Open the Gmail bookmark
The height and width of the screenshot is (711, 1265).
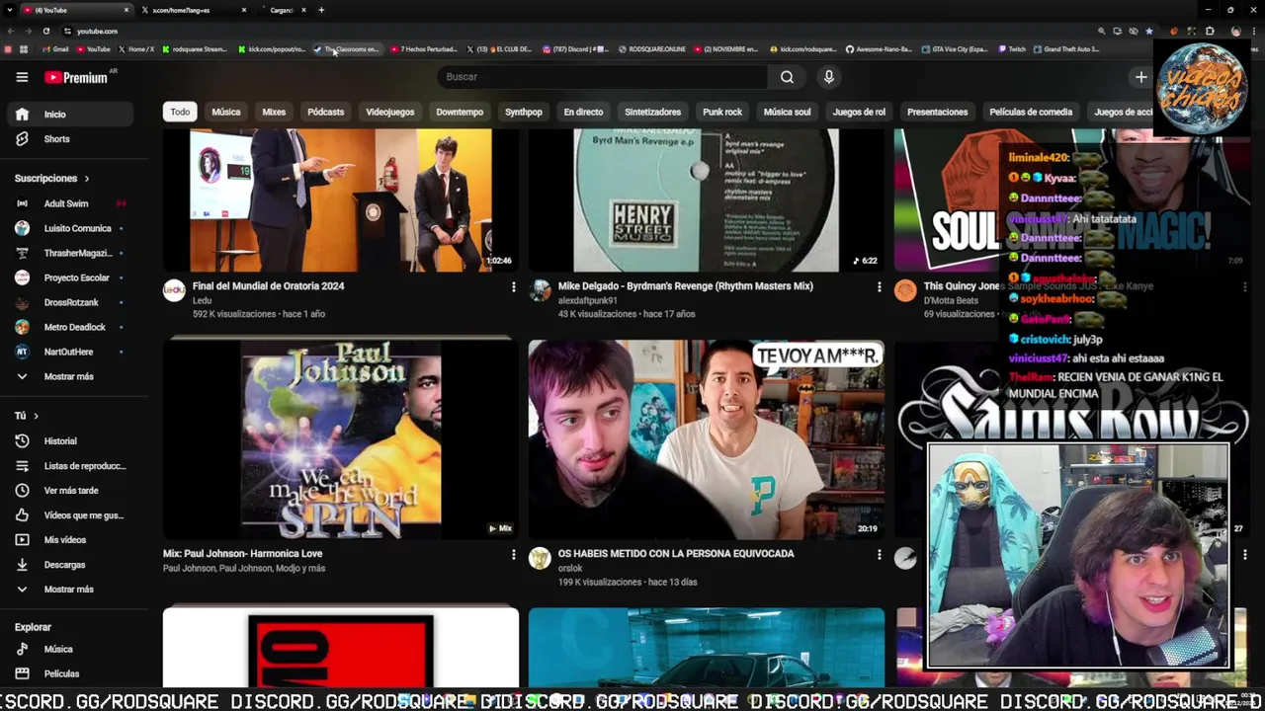point(55,49)
